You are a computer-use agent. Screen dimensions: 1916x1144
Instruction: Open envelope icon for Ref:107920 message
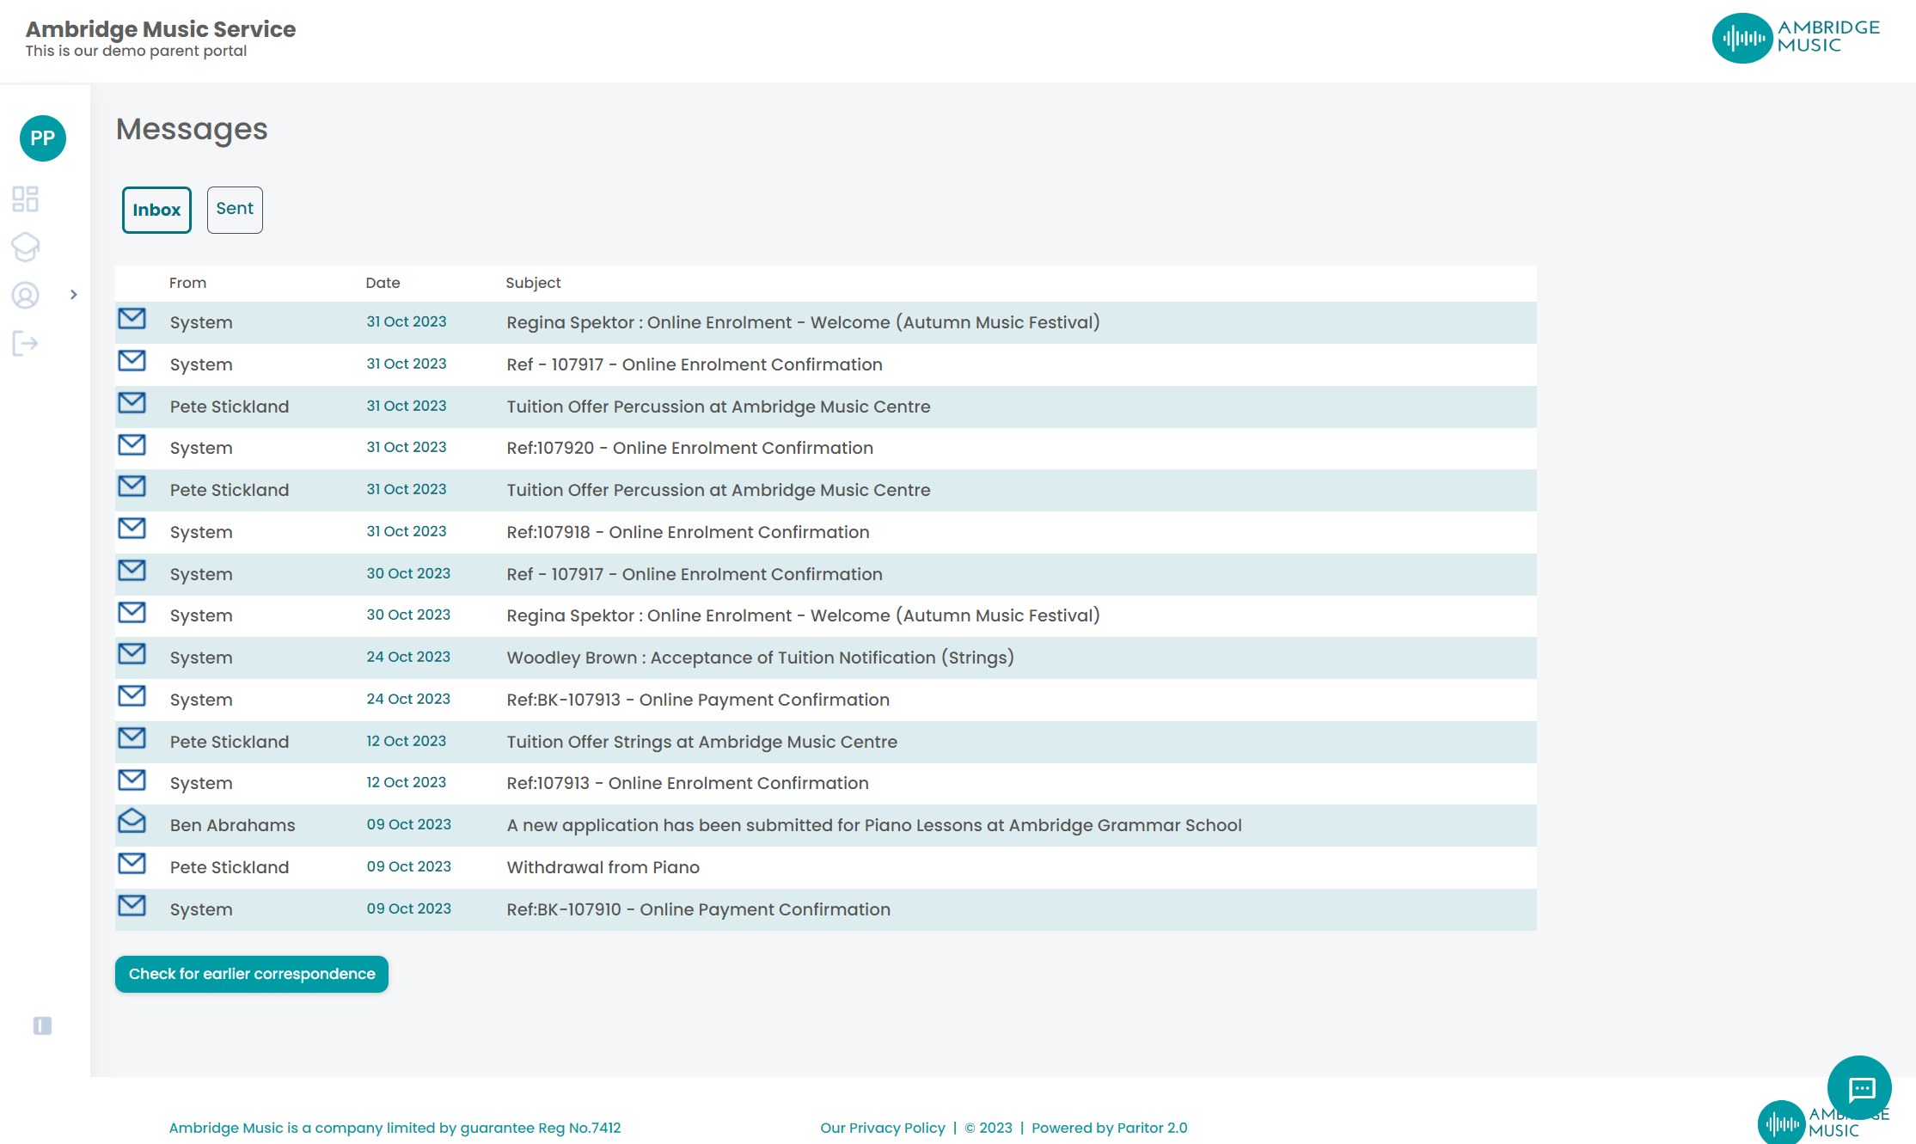(x=132, y=445)
